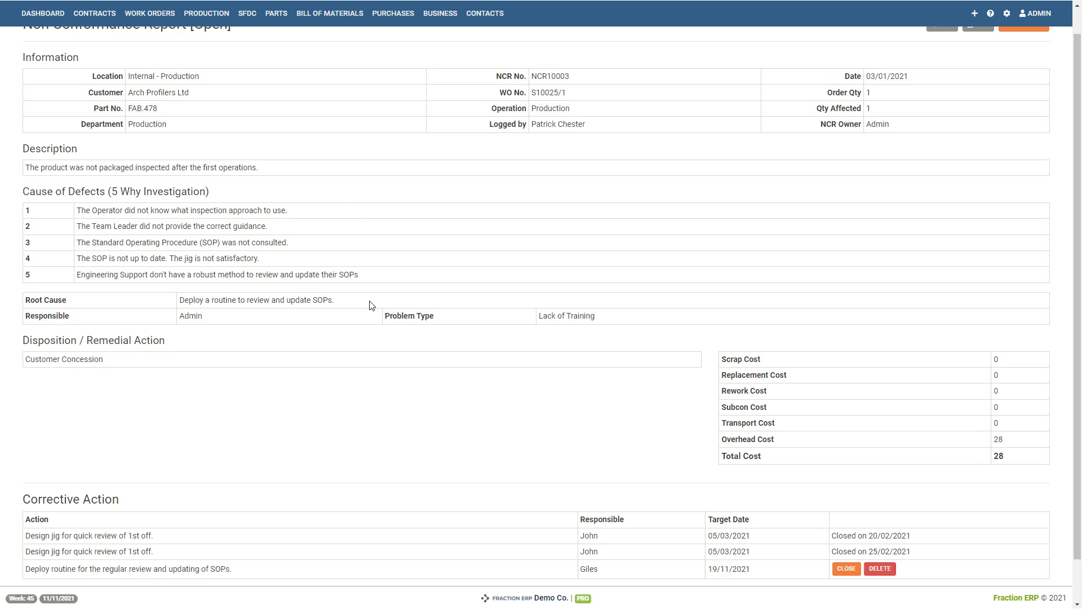Click the settings gear icon
This screenshot has width=1082, height=609.
point(1007,14)
